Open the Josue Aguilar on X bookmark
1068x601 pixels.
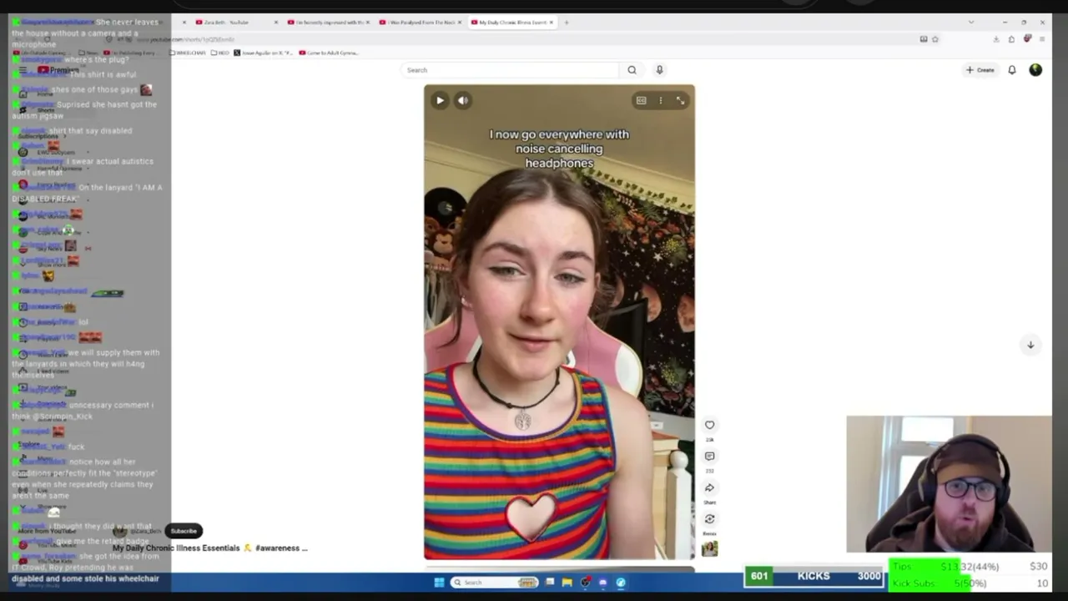[264, 53]
